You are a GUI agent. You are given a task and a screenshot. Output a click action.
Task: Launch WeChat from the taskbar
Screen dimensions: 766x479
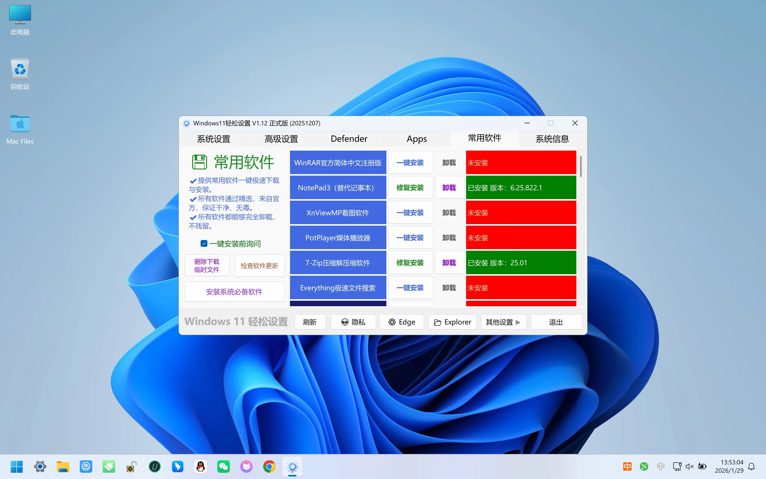coord(223,466)
